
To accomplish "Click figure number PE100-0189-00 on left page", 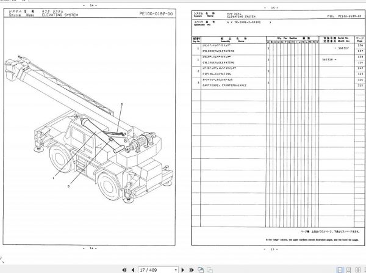I will 156,14.
